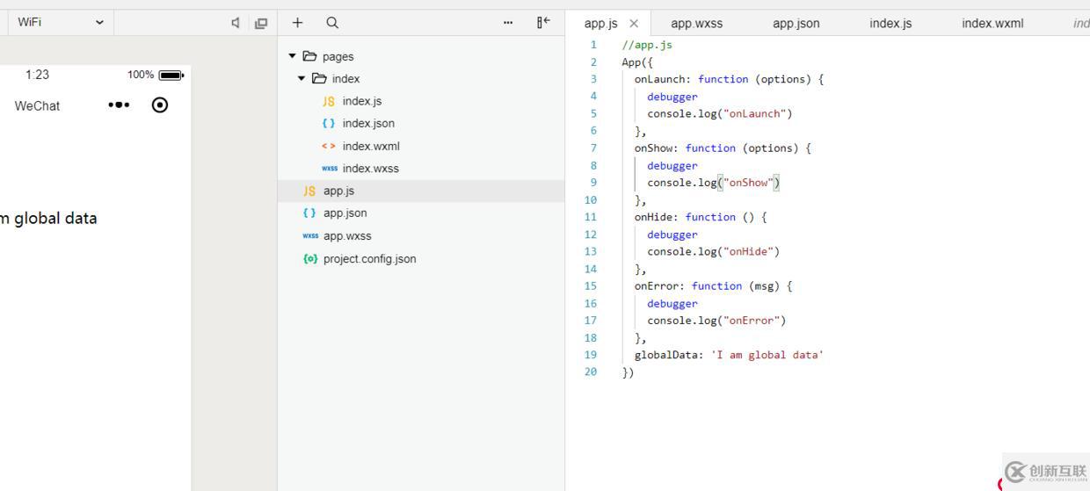Detach the simulator window using popout icon

pyautogui.click(x=261, y=23)
